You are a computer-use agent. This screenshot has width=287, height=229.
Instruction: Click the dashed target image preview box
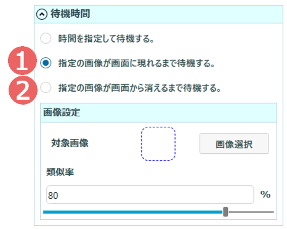pos(158,143)
